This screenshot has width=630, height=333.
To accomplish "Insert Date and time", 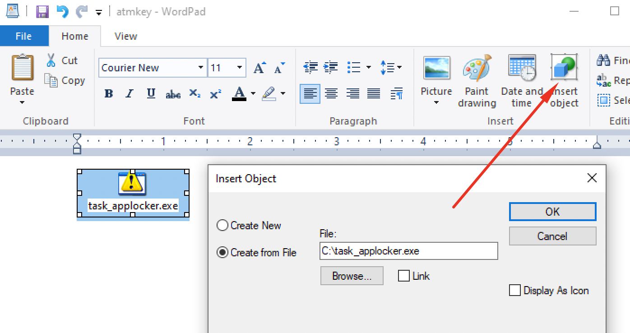I will point(522,81).
